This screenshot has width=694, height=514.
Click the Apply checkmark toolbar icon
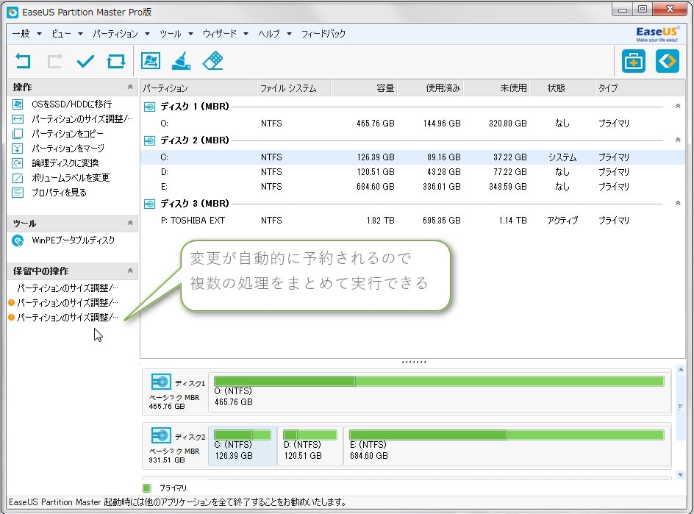(85, 61)
